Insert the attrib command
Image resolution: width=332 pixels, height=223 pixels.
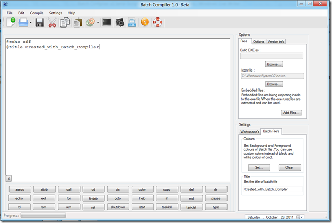tap(45, 190)
